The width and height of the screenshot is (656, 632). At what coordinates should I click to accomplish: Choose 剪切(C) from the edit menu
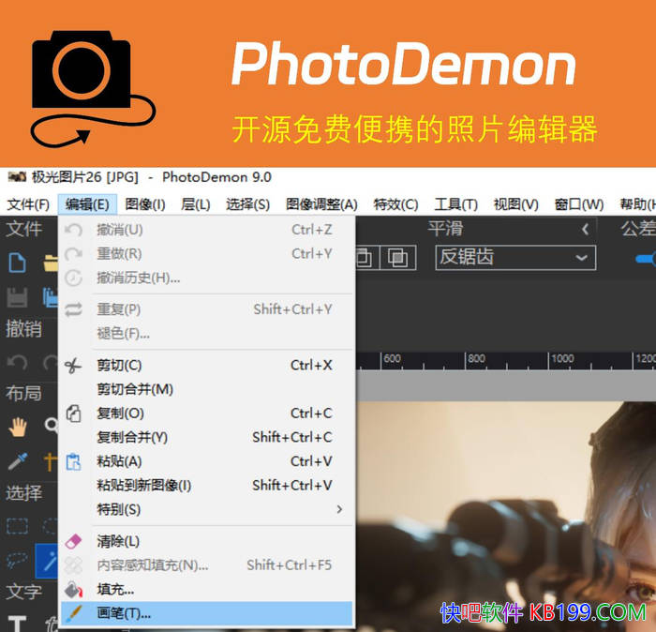click(x=207, y=366)
